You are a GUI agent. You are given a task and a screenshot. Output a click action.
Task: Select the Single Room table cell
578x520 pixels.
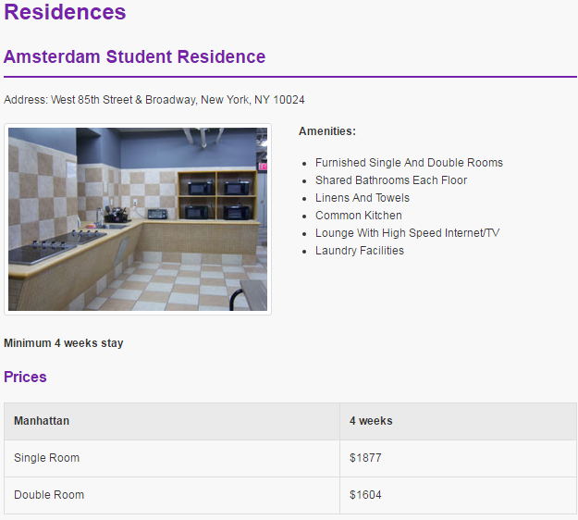point(47,458)
